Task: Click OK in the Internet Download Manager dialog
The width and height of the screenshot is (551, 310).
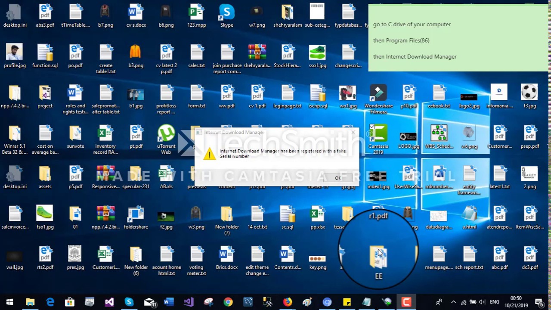Action: tap(338, 178)
